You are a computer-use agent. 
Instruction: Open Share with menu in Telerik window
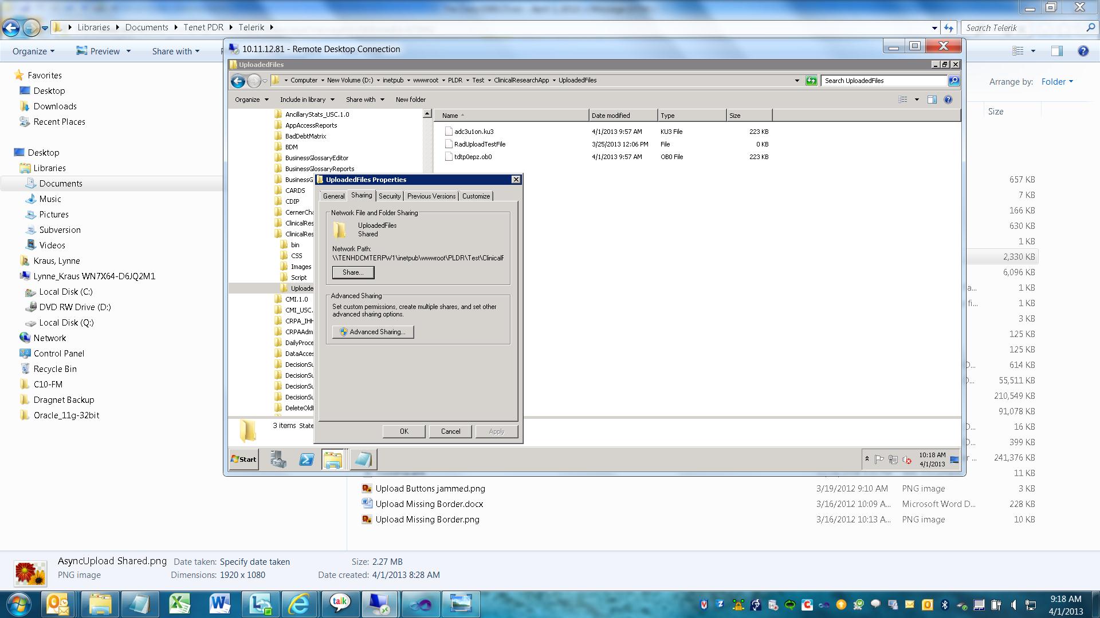tap(176, 51)
